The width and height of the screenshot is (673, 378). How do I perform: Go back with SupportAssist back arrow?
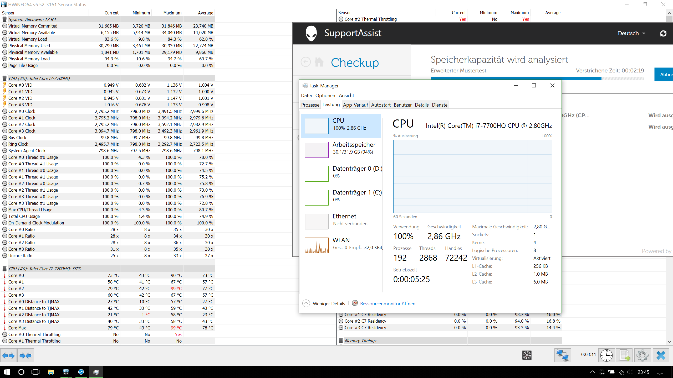[306, 62]
